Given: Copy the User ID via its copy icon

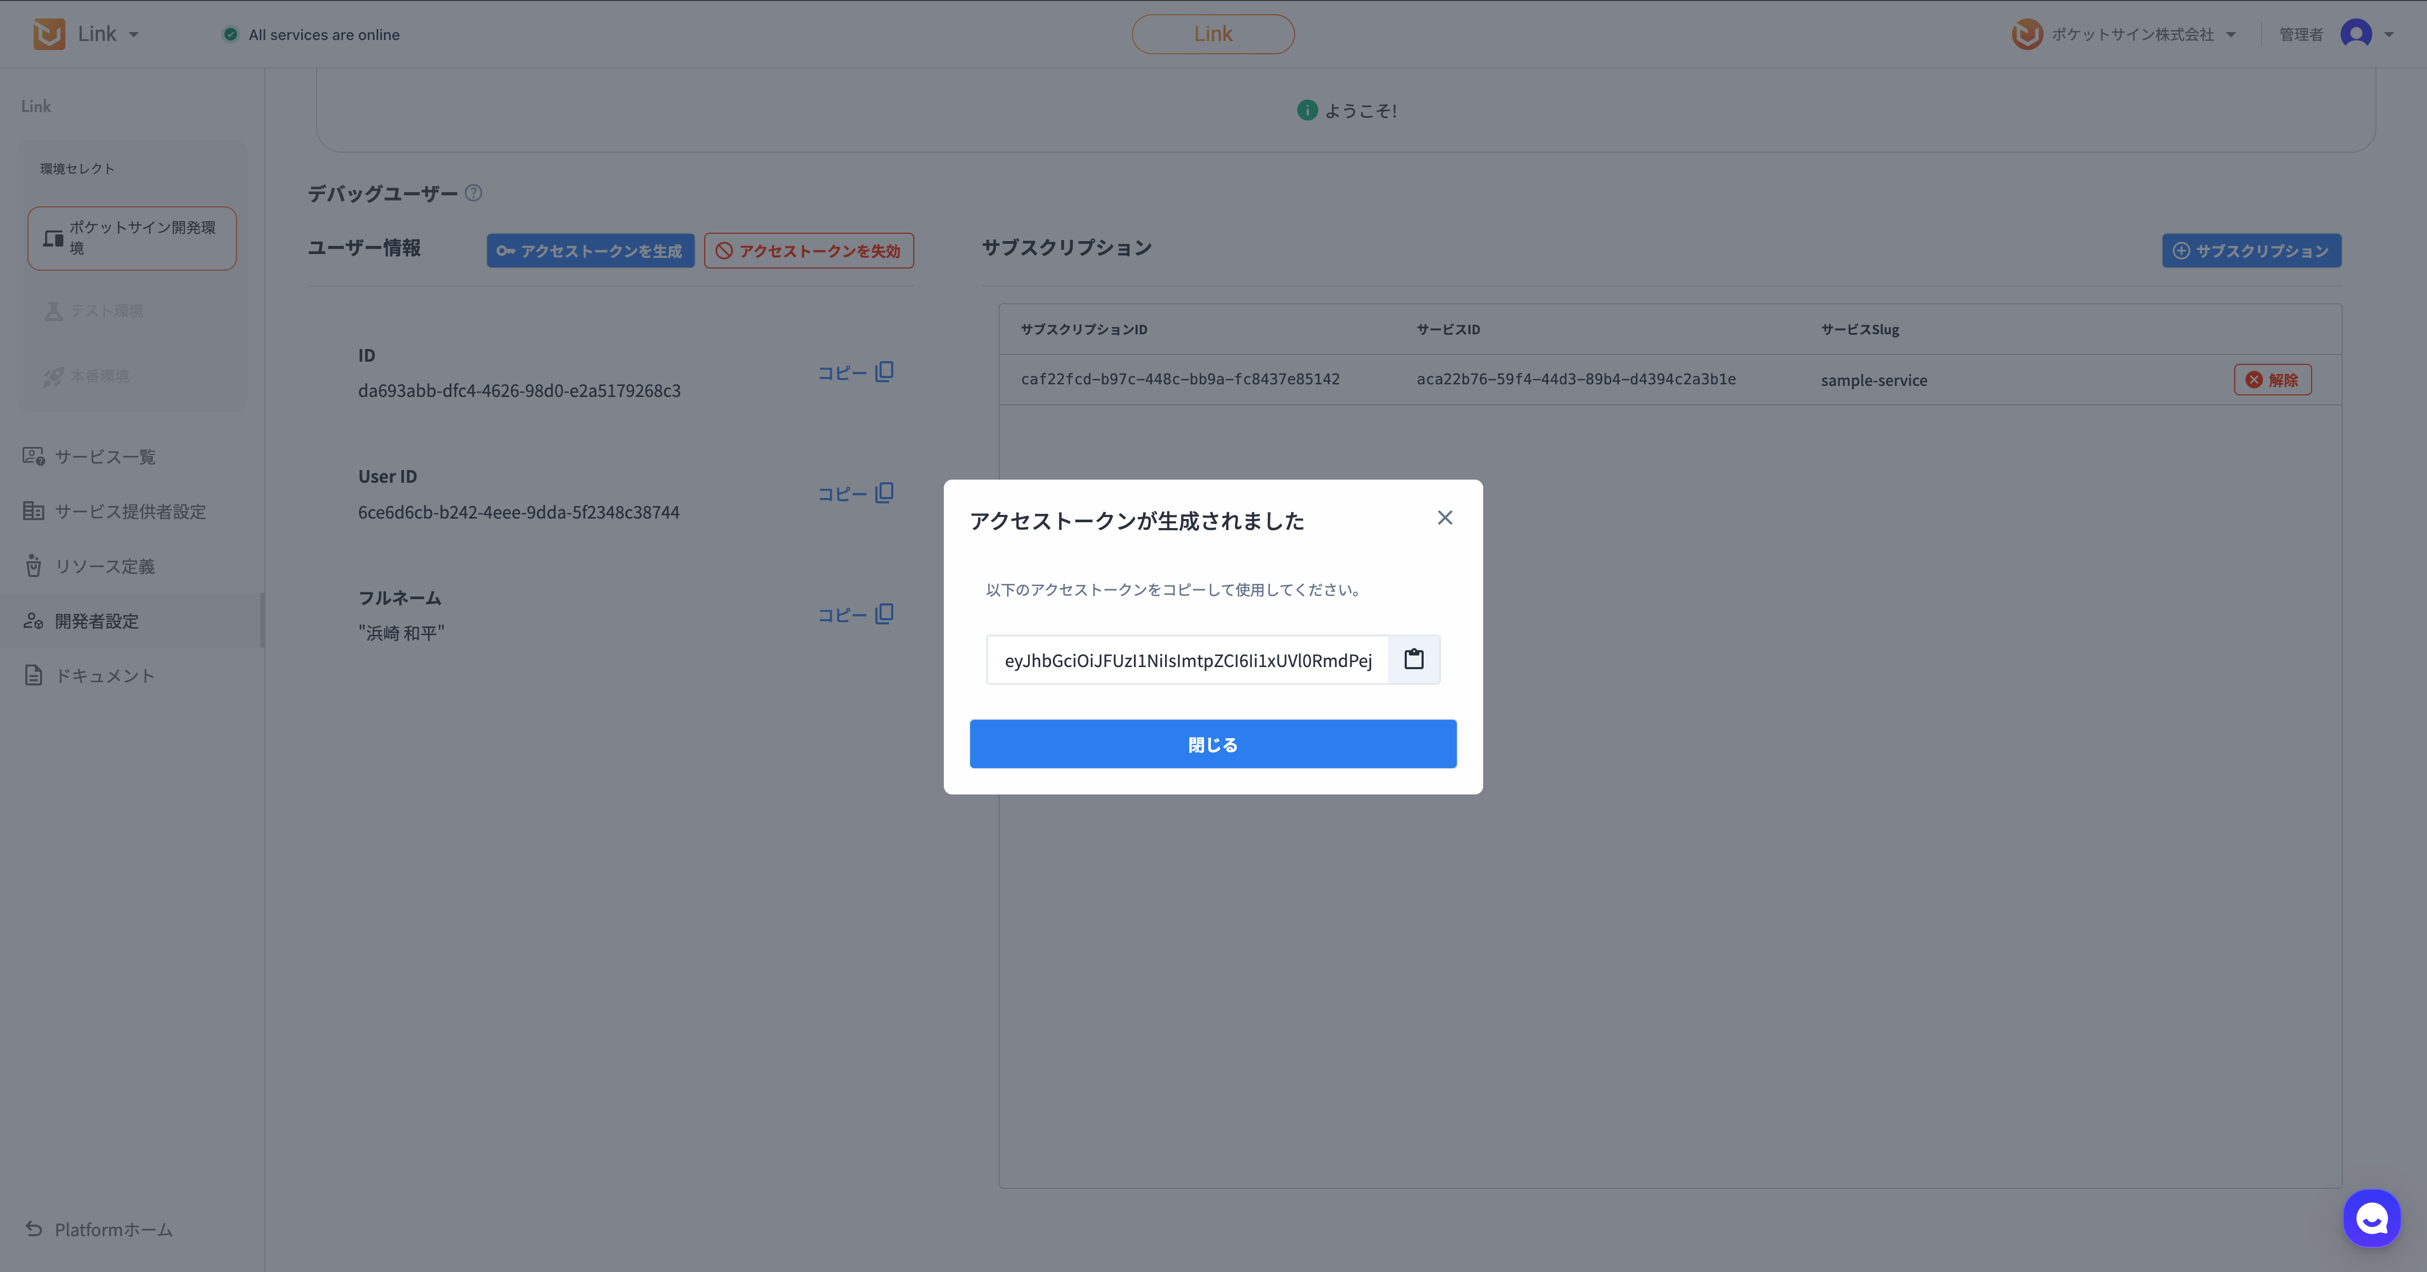Looking at the screenshot, I should pos(884,493).
